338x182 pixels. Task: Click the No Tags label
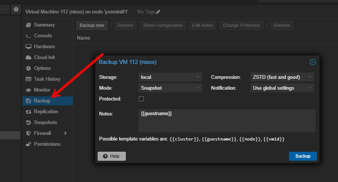pyautogui.click(x=146, y=12)
